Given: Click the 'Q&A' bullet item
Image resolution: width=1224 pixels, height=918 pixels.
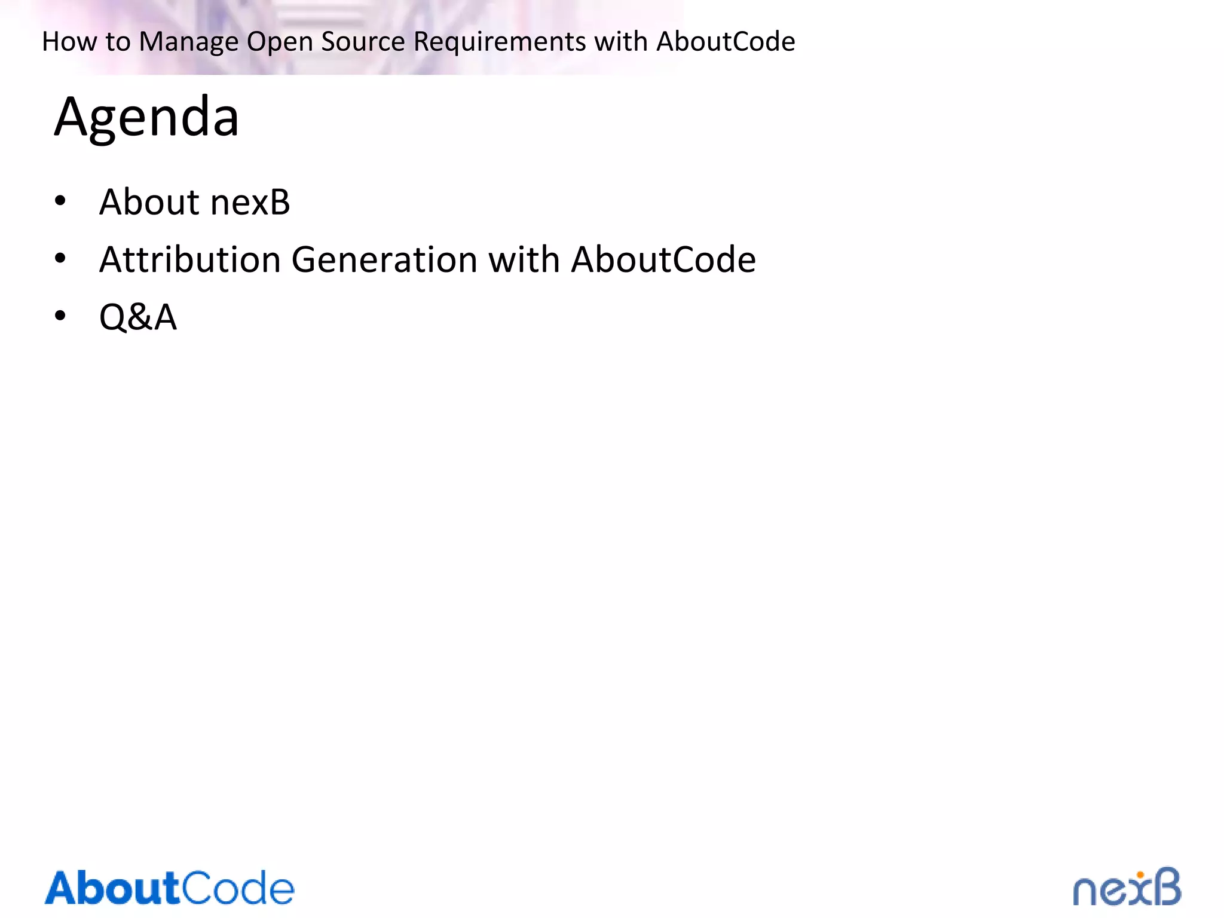Looking at the screenshot, I should click(138, 317).
